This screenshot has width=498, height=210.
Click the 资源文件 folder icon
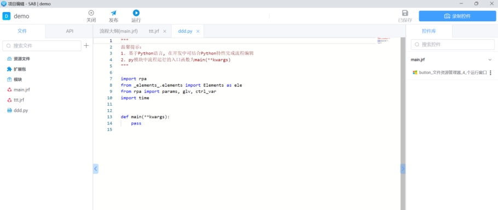(9, 59)
